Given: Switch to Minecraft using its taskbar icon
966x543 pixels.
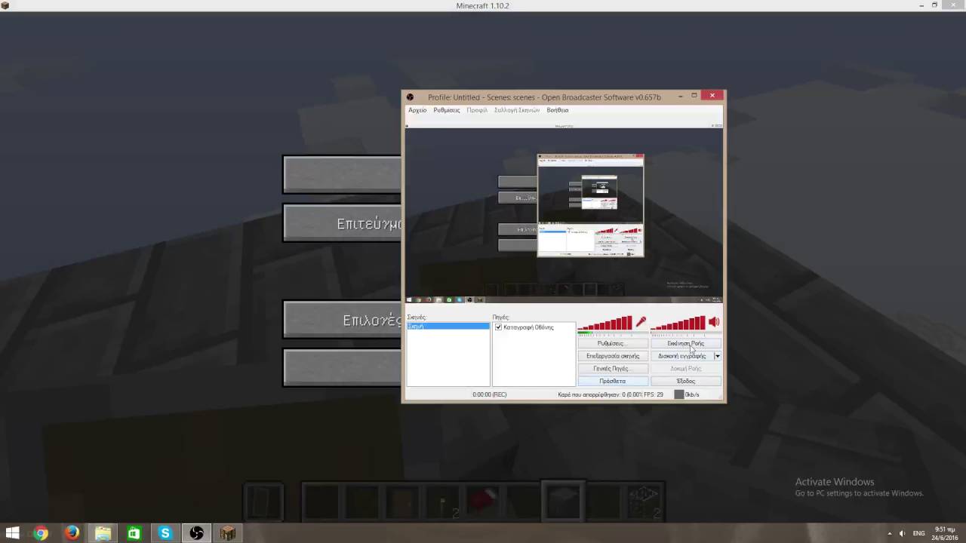Looking at the screenshot, I should coord(227,533).
